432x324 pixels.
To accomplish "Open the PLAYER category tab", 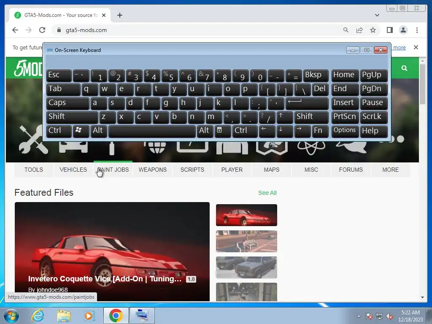I will 232,170.
